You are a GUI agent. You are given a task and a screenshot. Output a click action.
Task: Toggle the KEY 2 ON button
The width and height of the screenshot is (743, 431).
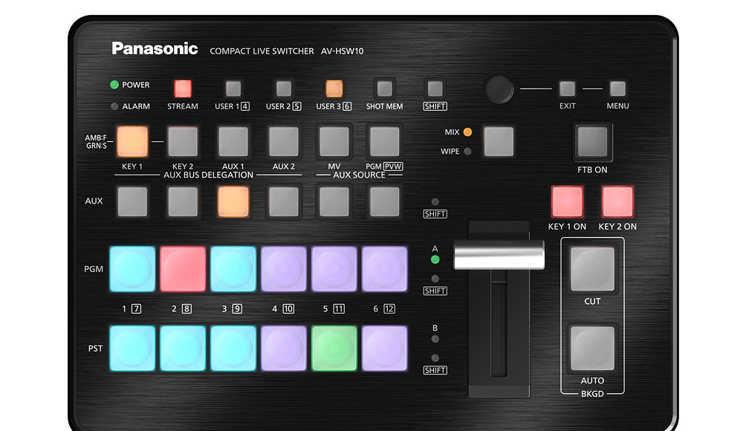click(617, 201)
